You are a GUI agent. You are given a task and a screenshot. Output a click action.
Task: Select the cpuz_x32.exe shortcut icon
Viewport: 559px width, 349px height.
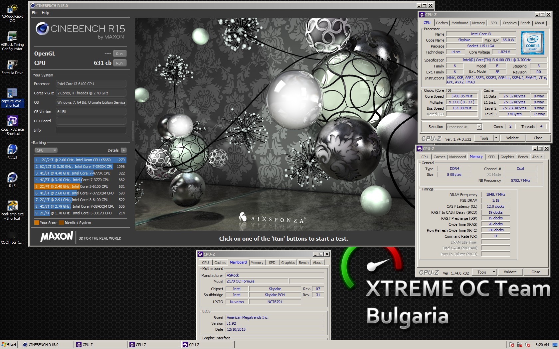pyautogui.click(x=12, y=126)
